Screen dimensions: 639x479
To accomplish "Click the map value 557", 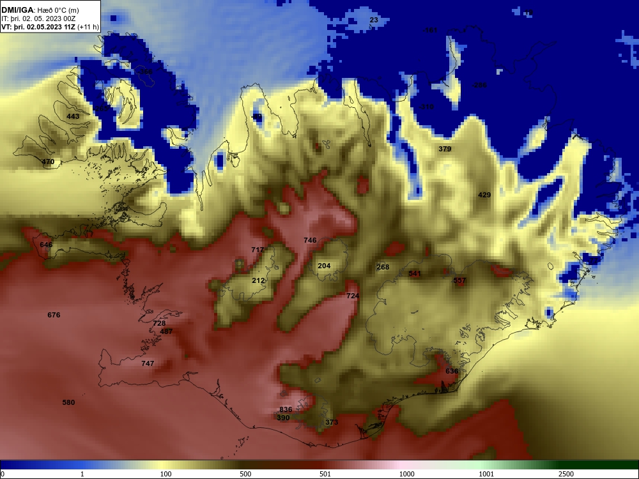I will coord(459,280).
